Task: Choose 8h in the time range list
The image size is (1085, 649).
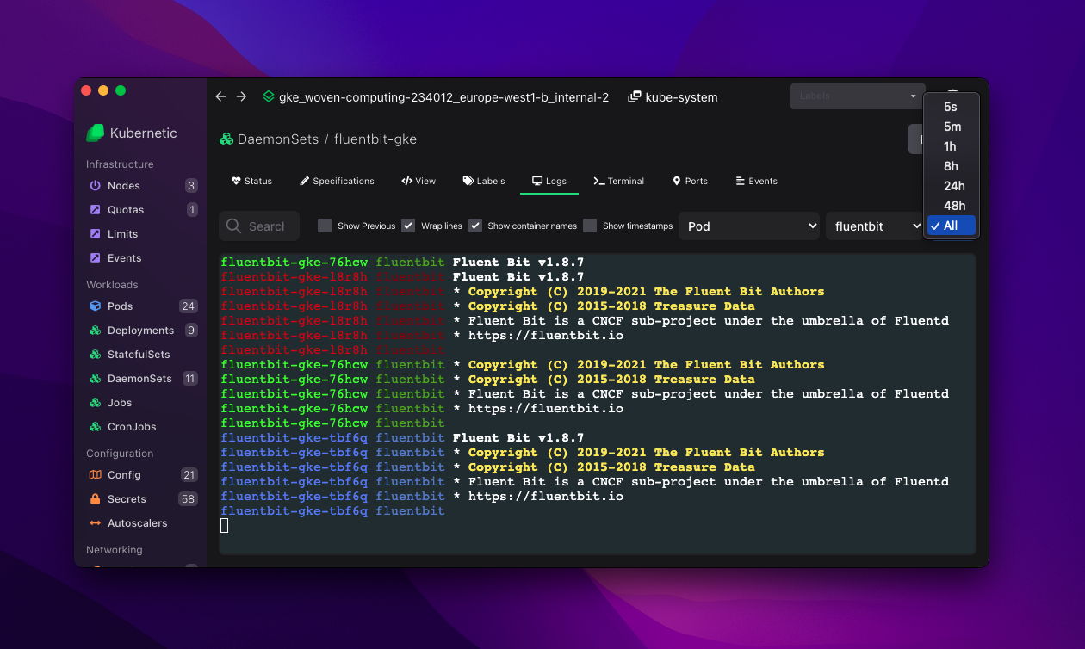Action: click(951, 166)
